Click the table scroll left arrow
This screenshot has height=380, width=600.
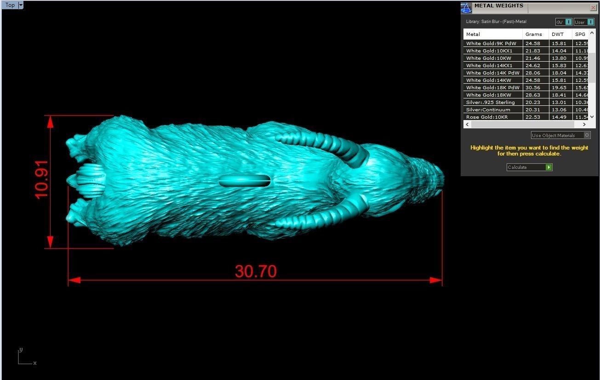click(468, 124)
